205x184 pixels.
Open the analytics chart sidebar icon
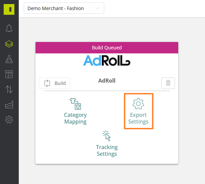(9, 105)
